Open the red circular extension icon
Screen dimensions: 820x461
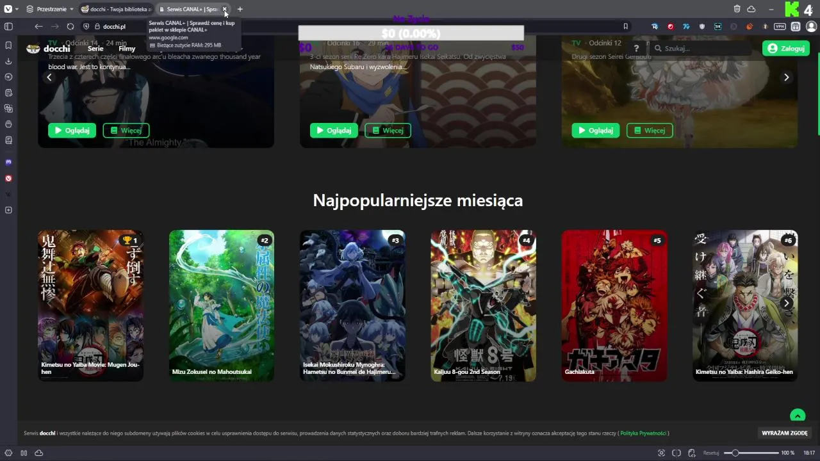tap(670, 26)
